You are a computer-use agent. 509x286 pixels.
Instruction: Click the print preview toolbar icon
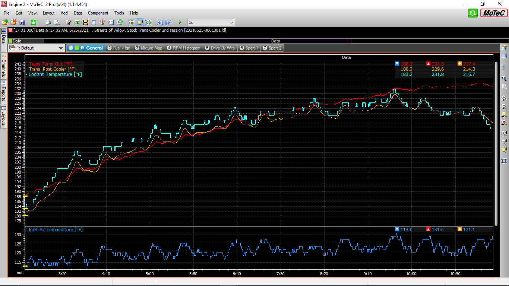point(57,23)
